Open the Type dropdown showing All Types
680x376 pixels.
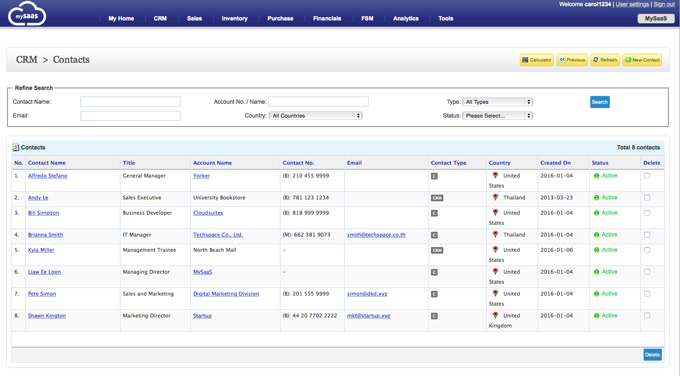[x=498, y=102]
